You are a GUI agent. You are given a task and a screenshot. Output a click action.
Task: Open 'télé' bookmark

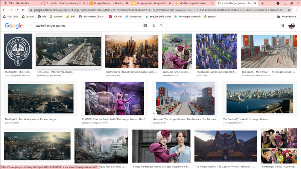pyautogui.click(x=42, y=17)
